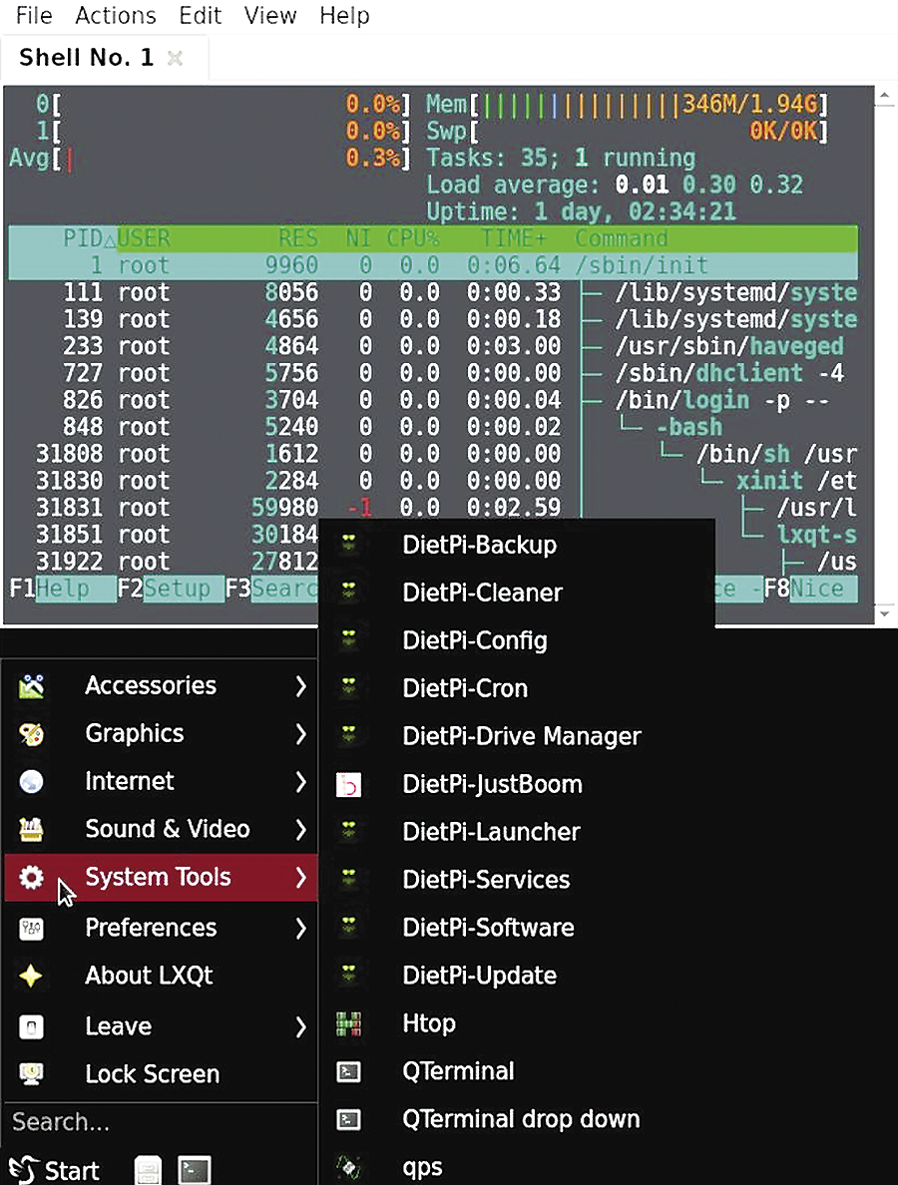Viewport: 898px width, 1185px height.
Task: Click the DietPi-Update icon
Action: (x=348, y=975)
